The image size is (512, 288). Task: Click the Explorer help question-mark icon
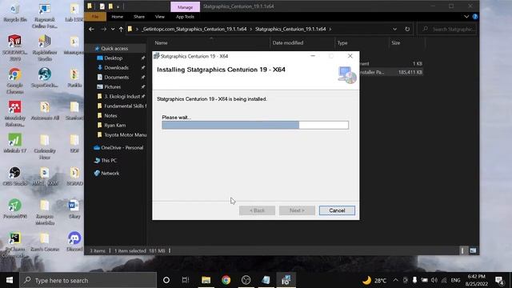pos(475,17)
